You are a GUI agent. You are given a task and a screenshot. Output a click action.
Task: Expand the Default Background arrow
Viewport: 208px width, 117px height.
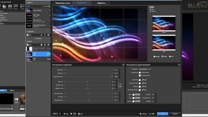click(50, 26)
